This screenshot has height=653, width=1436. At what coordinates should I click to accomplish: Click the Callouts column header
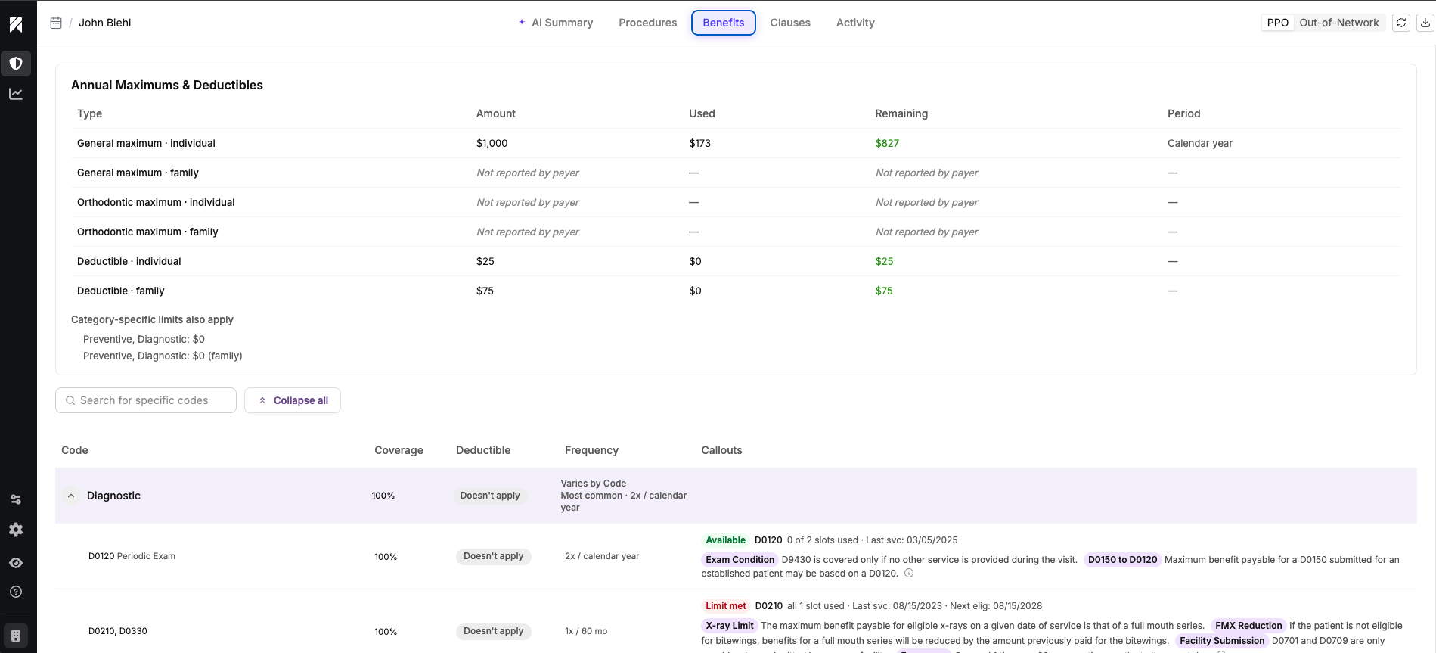pyautogui.click(x=721, y=450)
